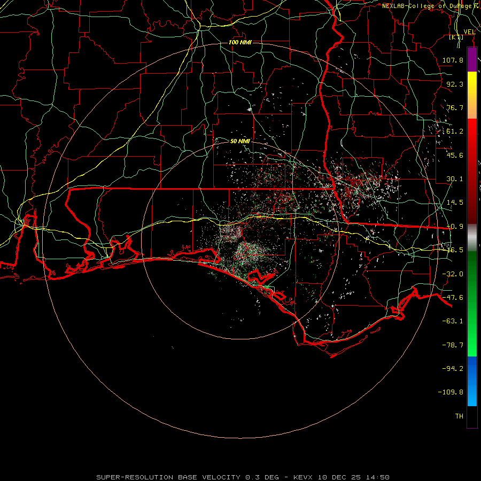Click the -32.0 velocity scale value
The image size is (481, 481).
tap(453, 274)
